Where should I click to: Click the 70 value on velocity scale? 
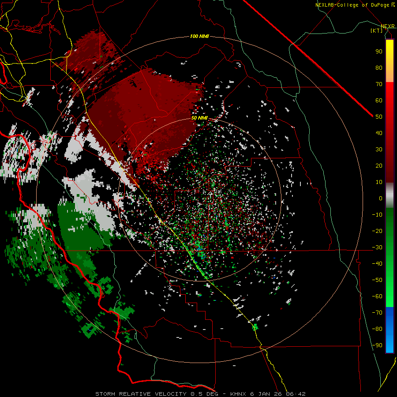379,84
